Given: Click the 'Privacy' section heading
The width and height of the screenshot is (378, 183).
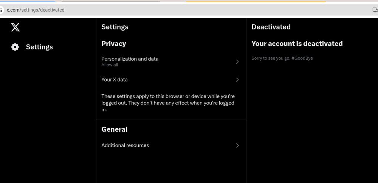Looking at the screenshot, I should [x=113, y=44].
